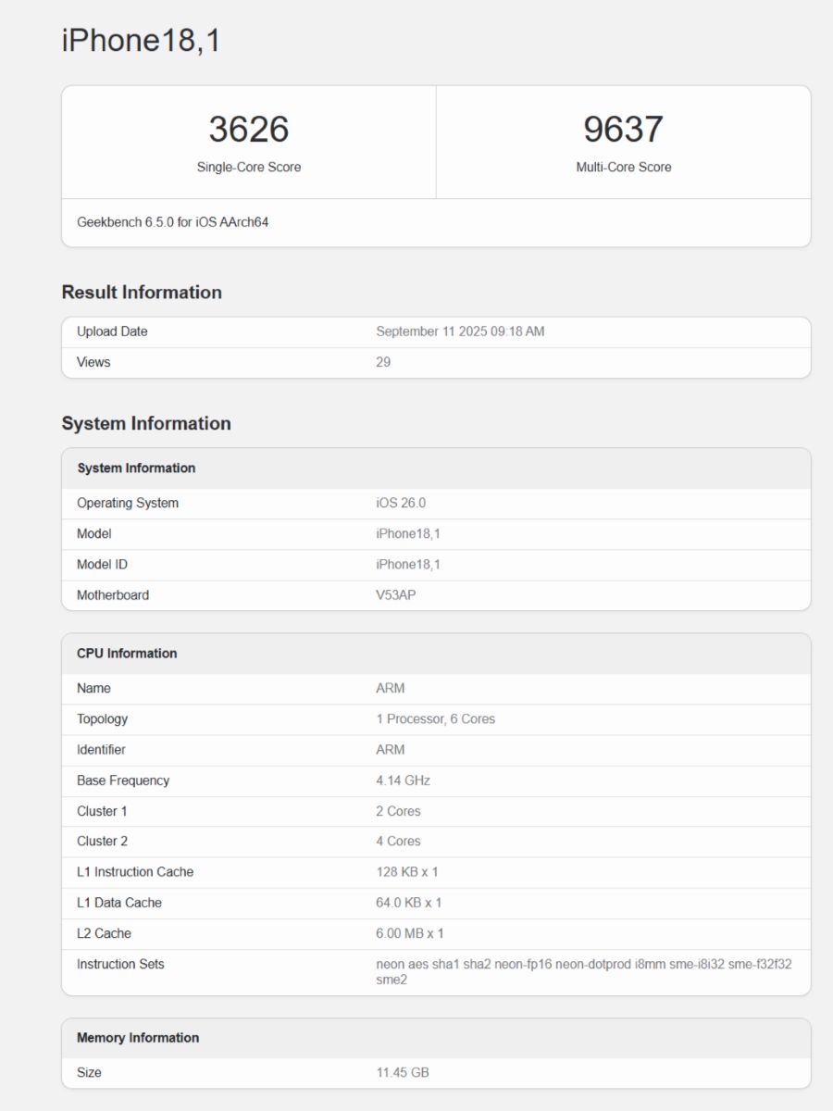Select the date September 11 2025 09:18 AM

coord(460,331)
